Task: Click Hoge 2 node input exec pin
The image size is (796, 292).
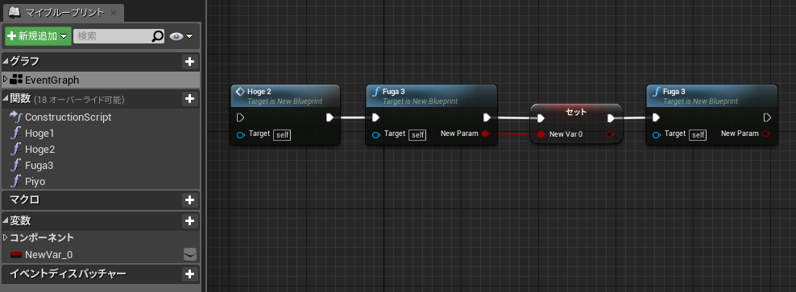Action: click(x=241, y=117)
